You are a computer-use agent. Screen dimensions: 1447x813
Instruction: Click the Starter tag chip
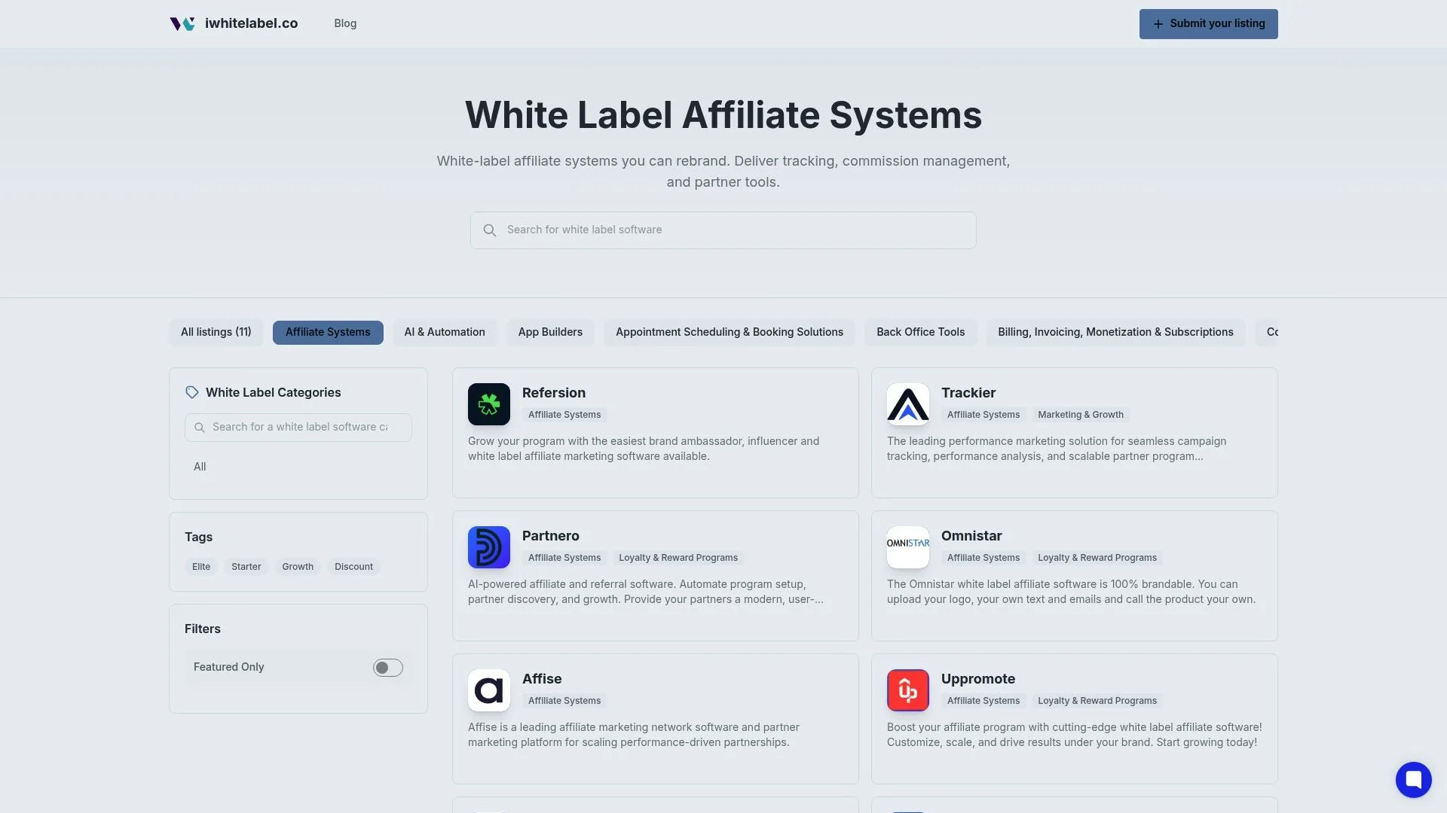[x=246, y=566]
